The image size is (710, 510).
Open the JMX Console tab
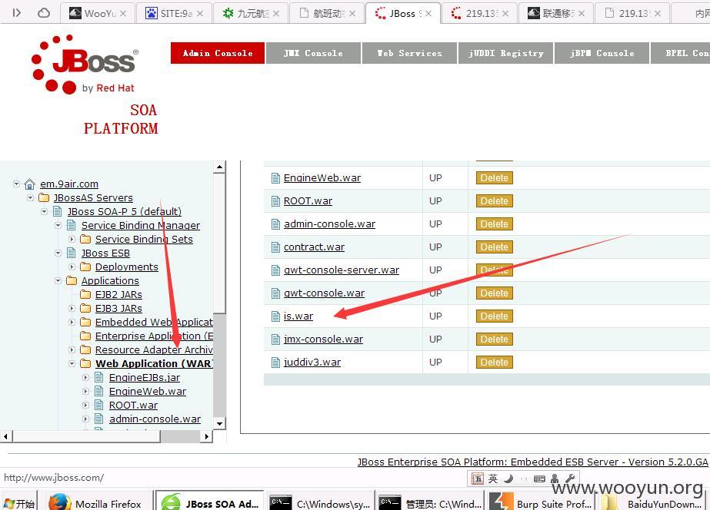(313, 53)
